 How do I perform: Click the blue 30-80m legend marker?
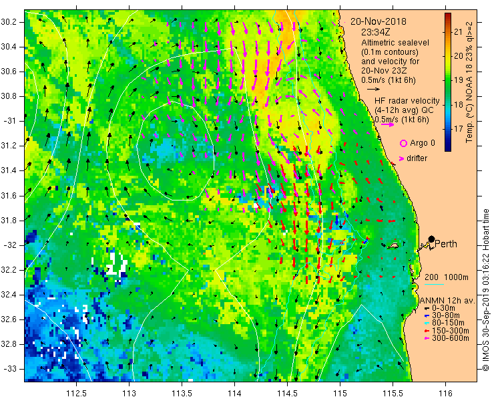point(427,316)
